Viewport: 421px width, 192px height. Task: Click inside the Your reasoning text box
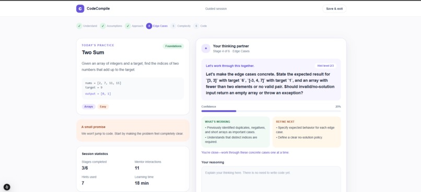click(271, 179)
